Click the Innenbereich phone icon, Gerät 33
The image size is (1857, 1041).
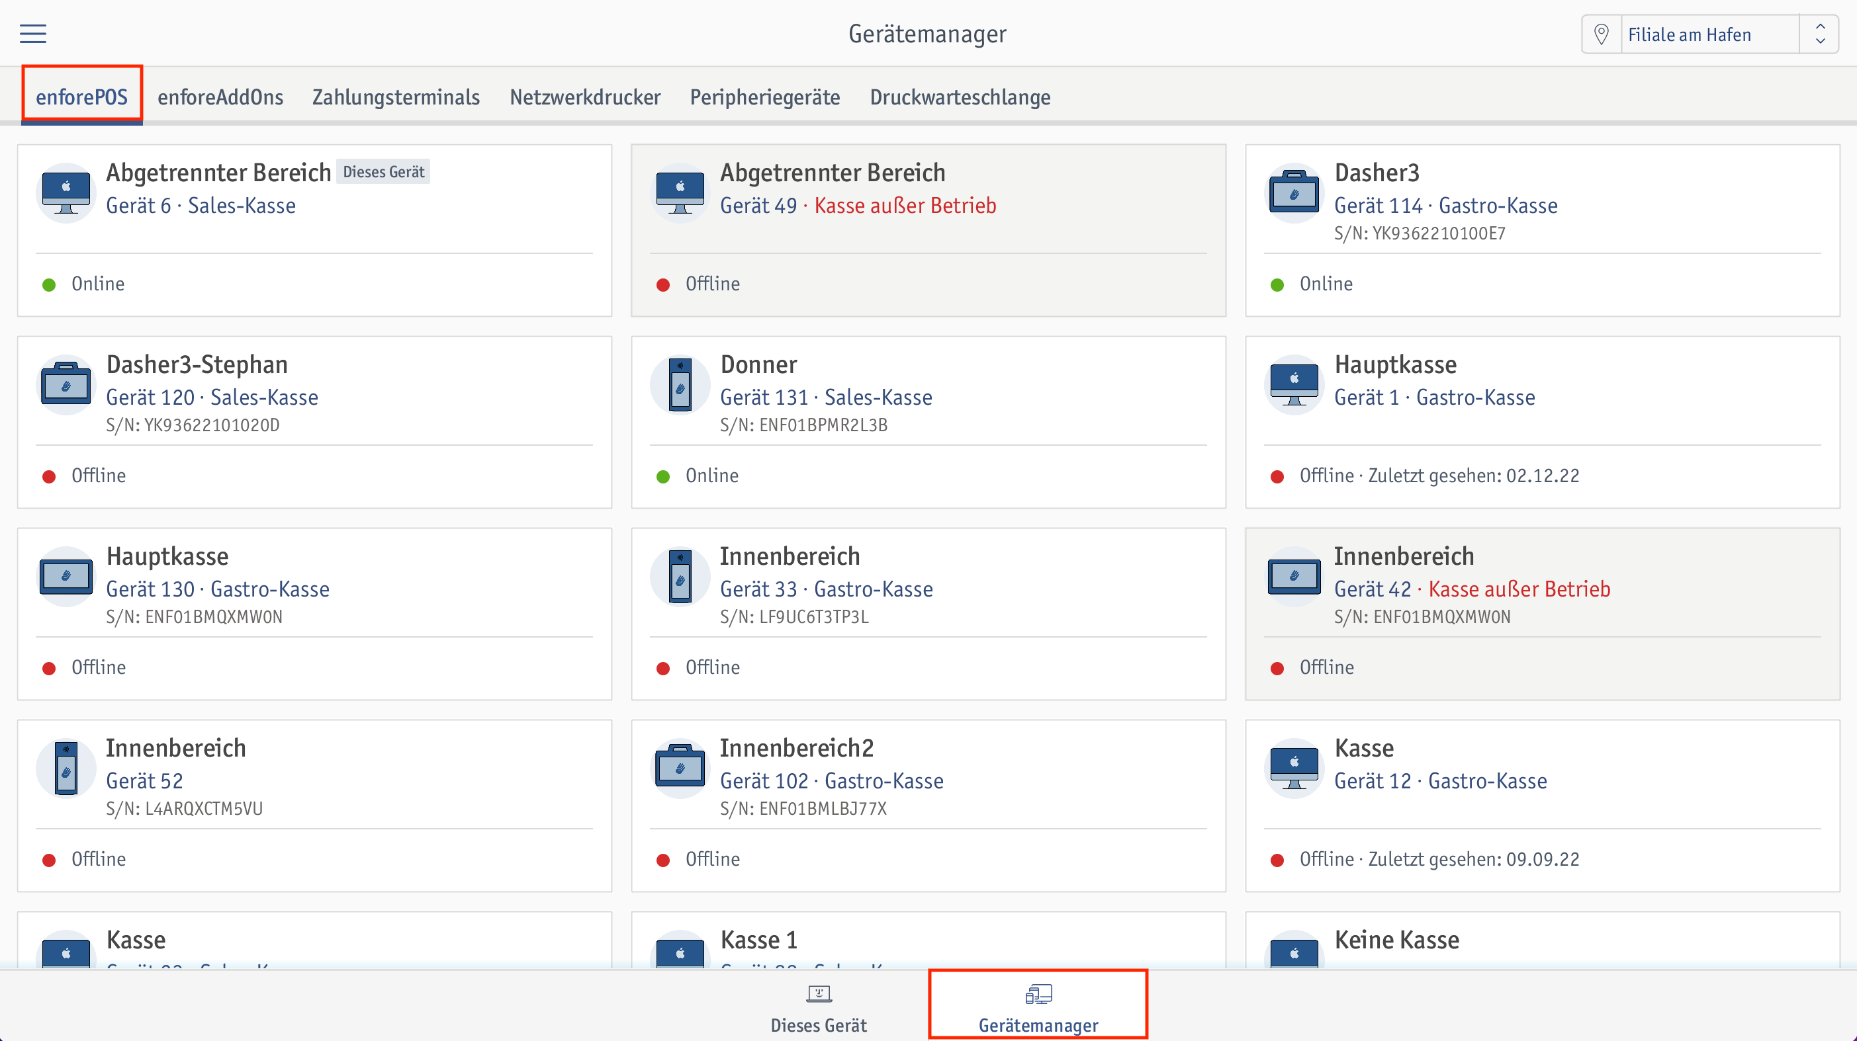coord(680,575)
